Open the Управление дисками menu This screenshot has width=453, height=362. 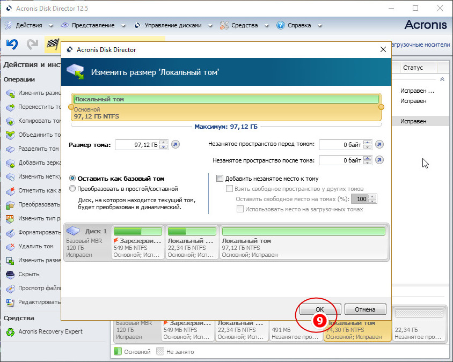point(173,25)
